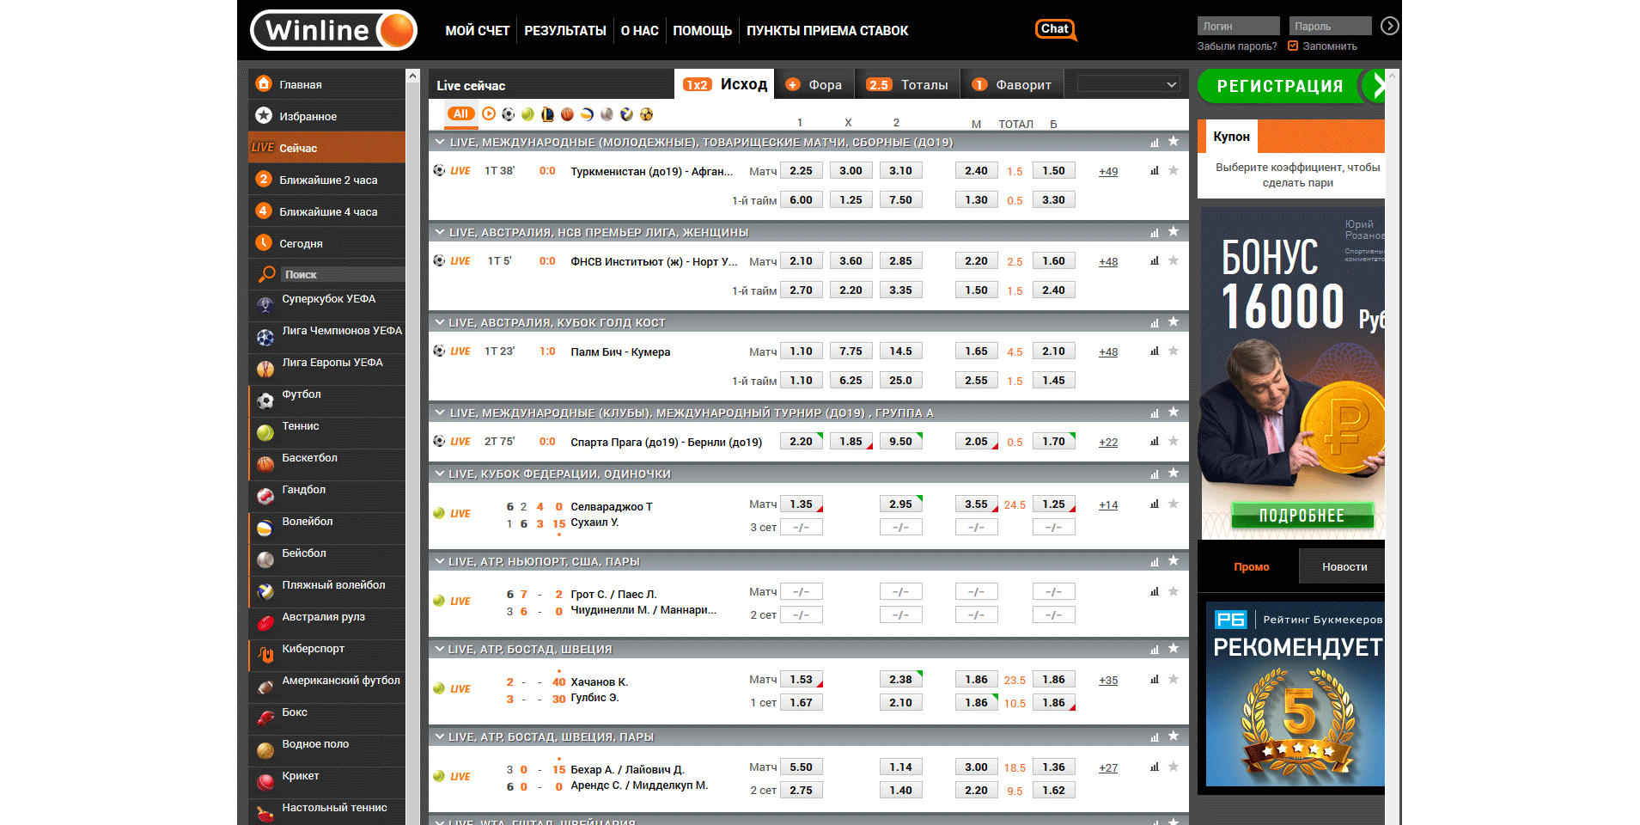Collapse Австралия НСВ Премьер Лига Женщины section
This screenshot has height=825, width=1640.
[440, 232]
